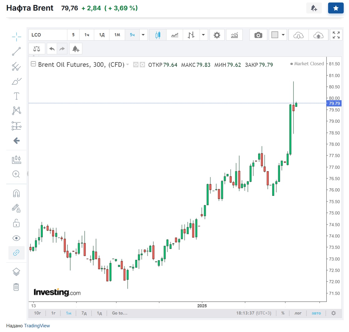Image resolution: width=349 pixels, height=332 pixels.
Task: Open the technical indicators panel
Action: pyautogui.click(x=234, y=35)
